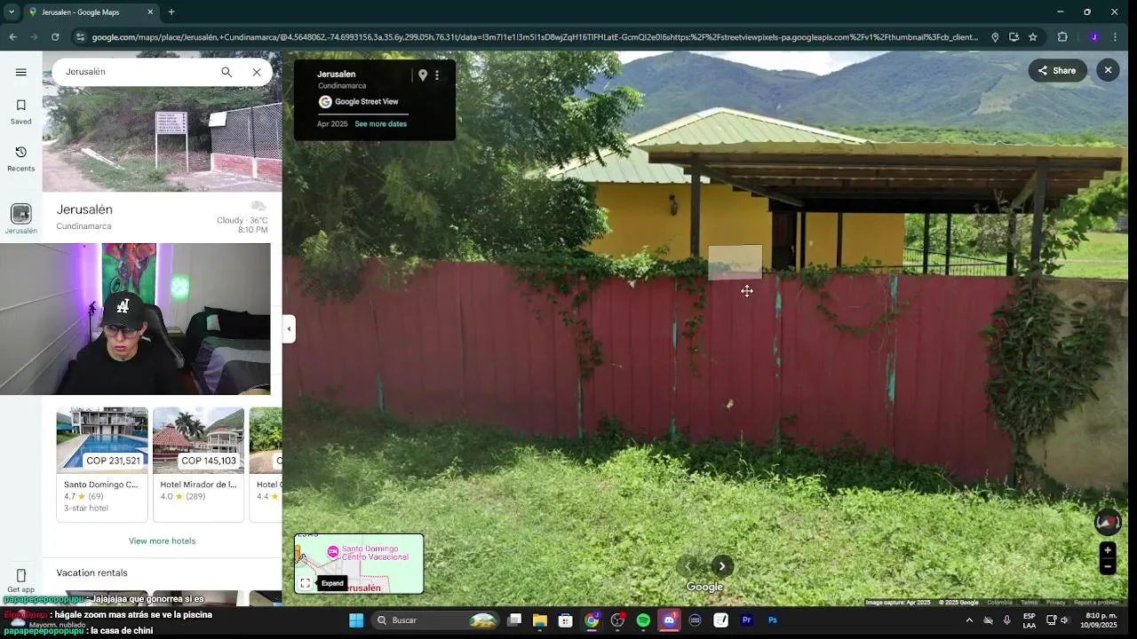Open the Saved places panel
This screenshot has width=1137, height=639.
[21, 111]
